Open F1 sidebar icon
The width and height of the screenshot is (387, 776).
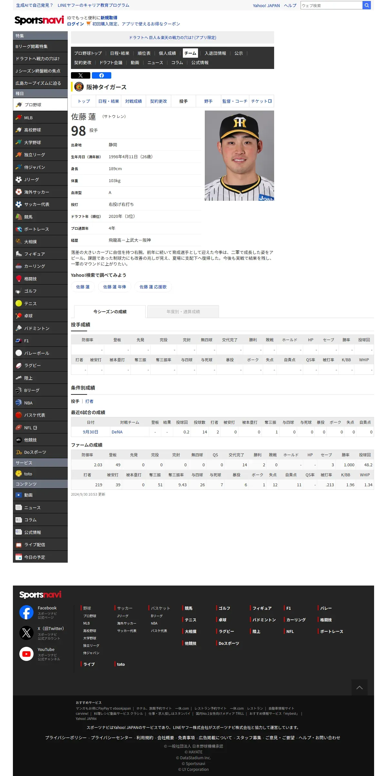(x=19, y=341)
